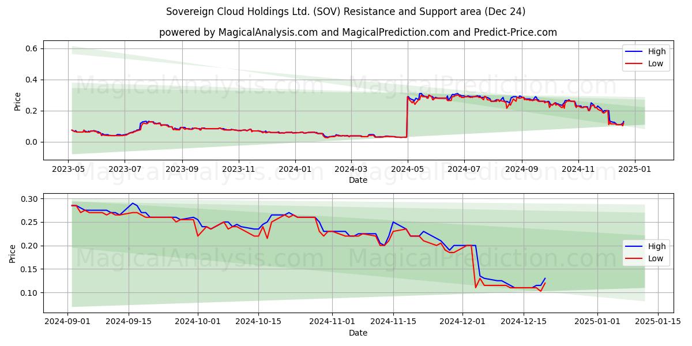The image size is (692, 346).
Task: Click the '2024-09-15' label on bottom chart
Action: [x=128, y=322]
